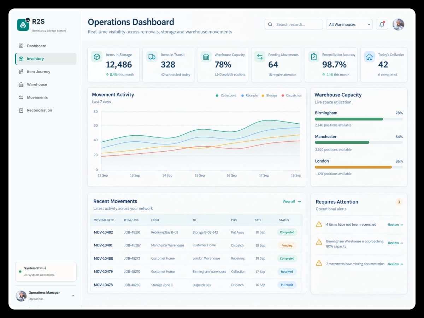Click the Warehouse Capacity card icon
Image resolution: width=424 pixels, height=318 pixels.
(206, 57)
